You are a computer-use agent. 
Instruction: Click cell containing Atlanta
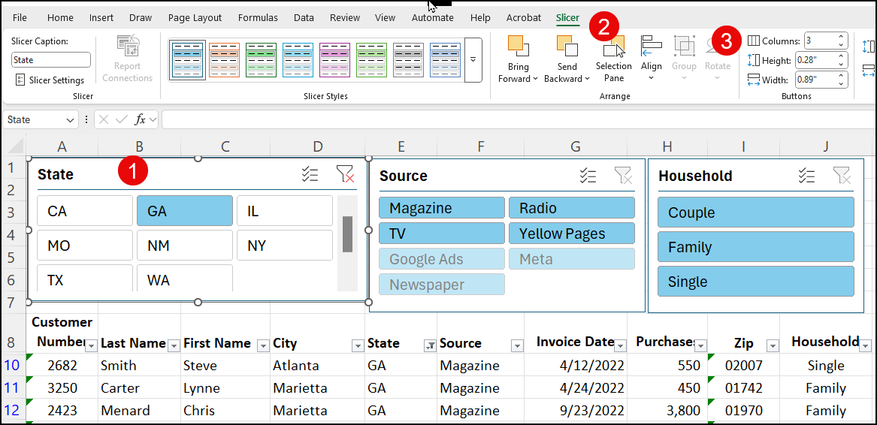coord(317,365)
